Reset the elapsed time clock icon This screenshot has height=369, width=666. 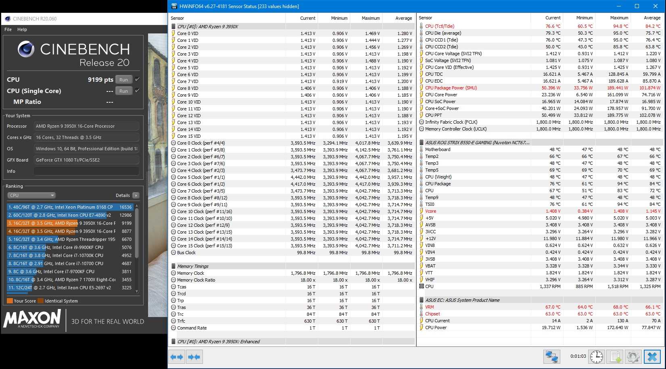click(x=596, y=357)
